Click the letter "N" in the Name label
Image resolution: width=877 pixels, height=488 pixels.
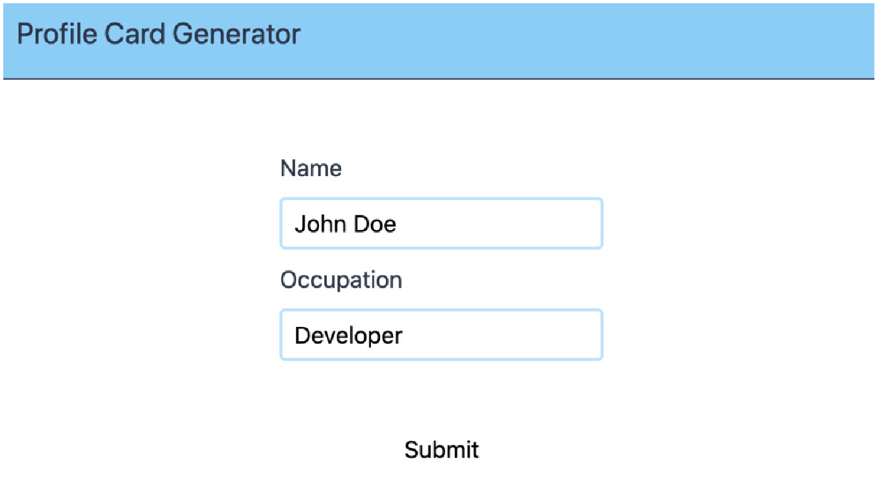click(x=288, y=168)
